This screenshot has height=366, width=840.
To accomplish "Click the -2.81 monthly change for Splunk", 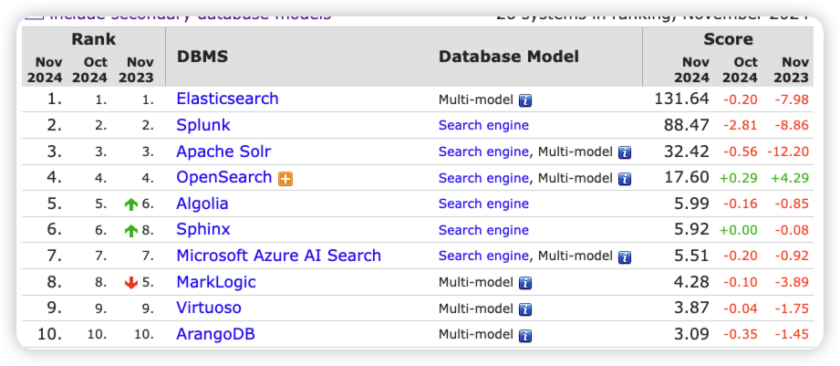I will tap(741, 125).
